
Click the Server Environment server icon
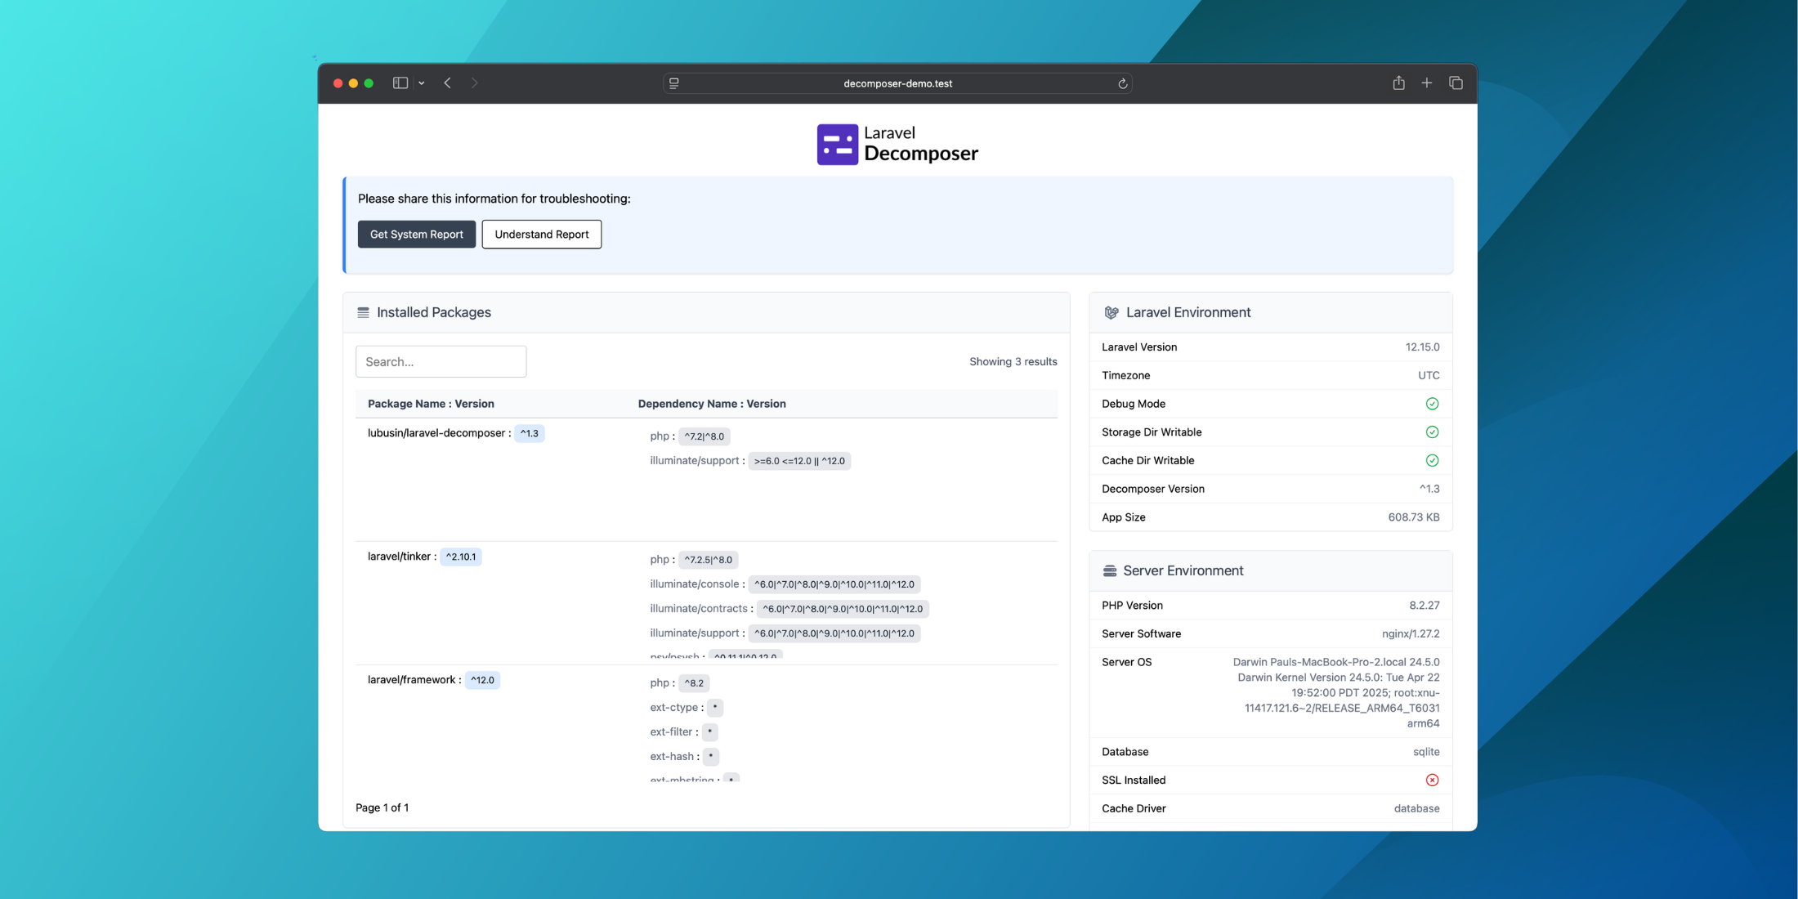(1108, 570)
